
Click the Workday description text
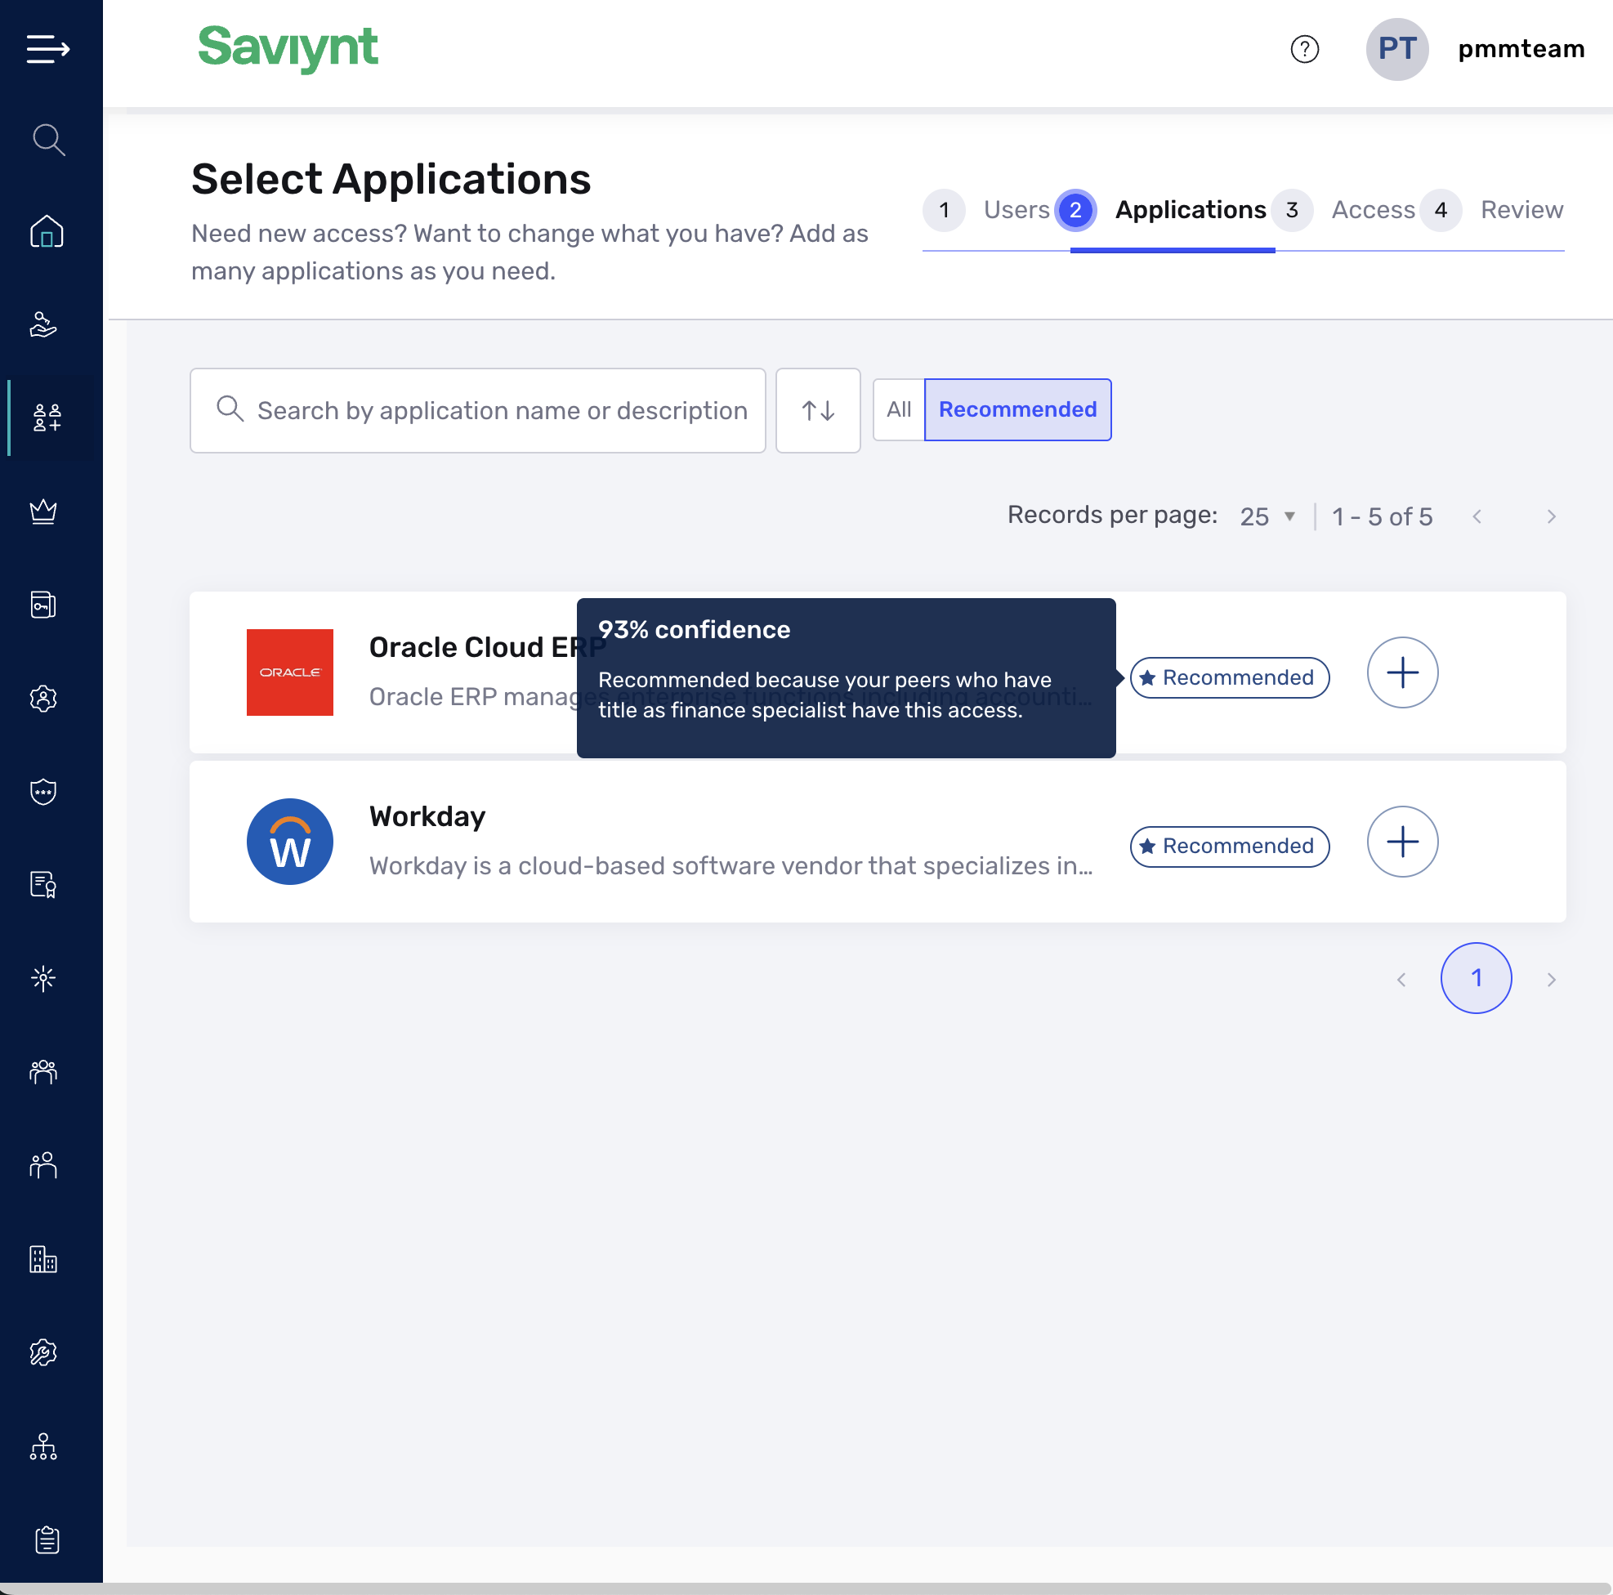[731, 865]
